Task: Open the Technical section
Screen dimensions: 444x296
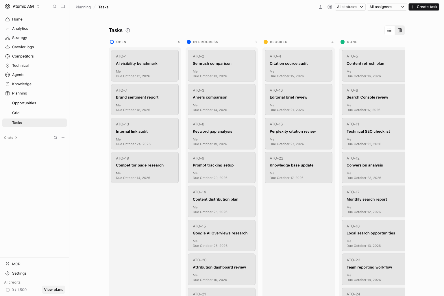Action: (x=34, y=66)
